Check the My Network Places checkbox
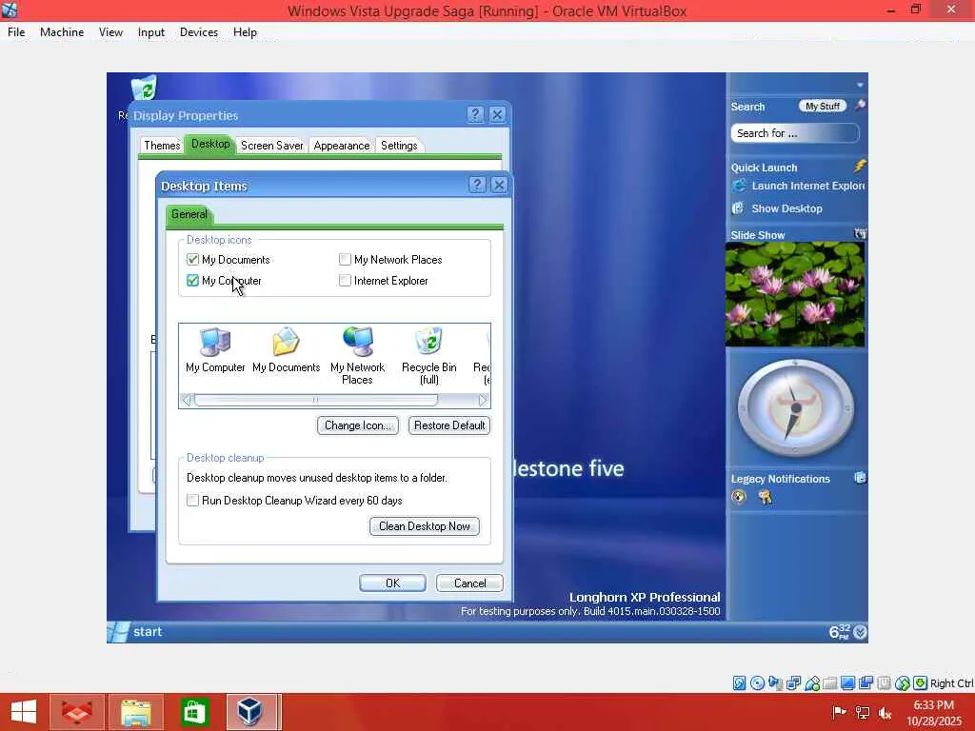This screenshot has height=731, width=975. point(345,259)
